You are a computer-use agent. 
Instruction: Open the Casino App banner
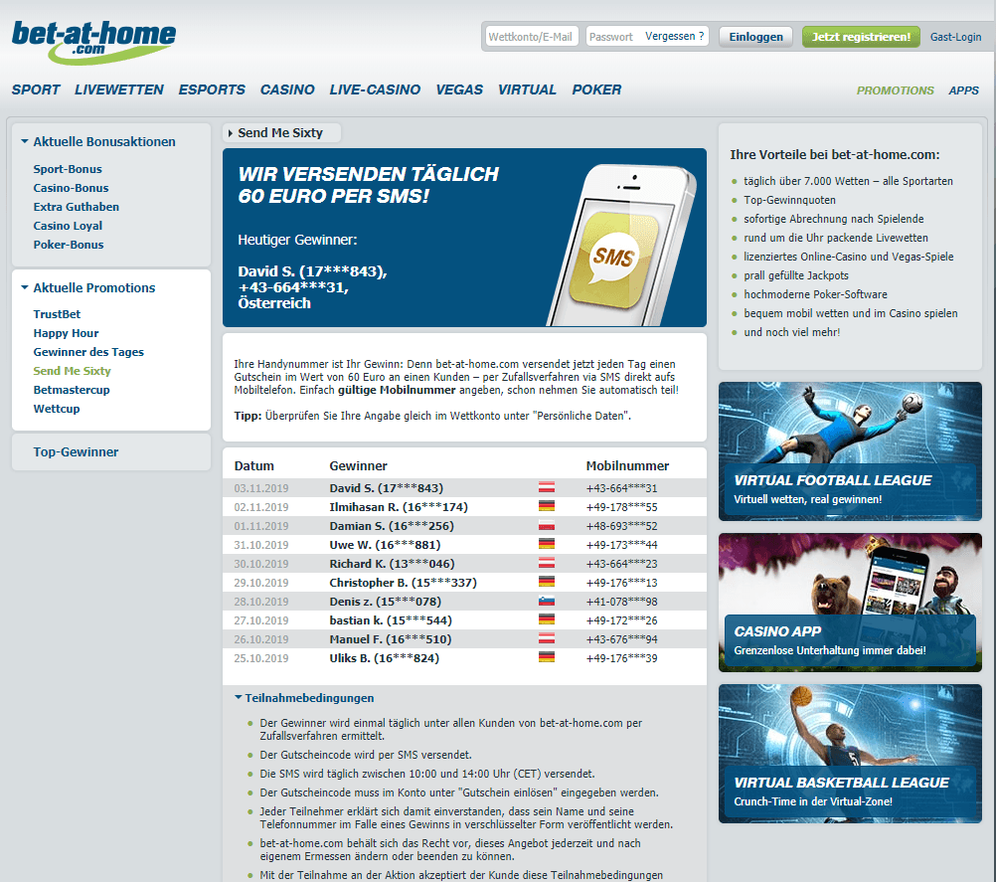(x=850, y=603)
